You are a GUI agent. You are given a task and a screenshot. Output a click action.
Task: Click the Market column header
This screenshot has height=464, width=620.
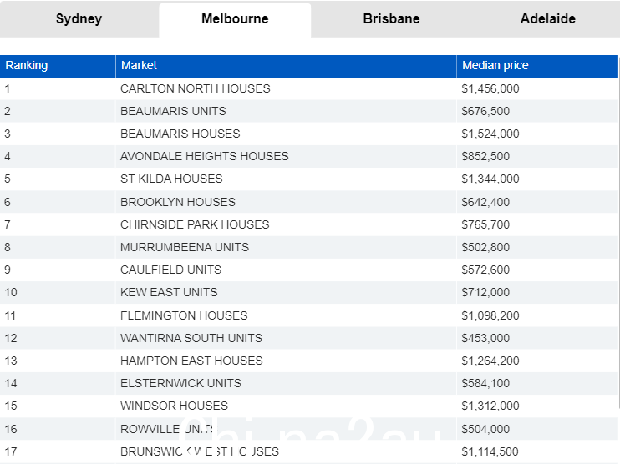[x=286, y=66]
